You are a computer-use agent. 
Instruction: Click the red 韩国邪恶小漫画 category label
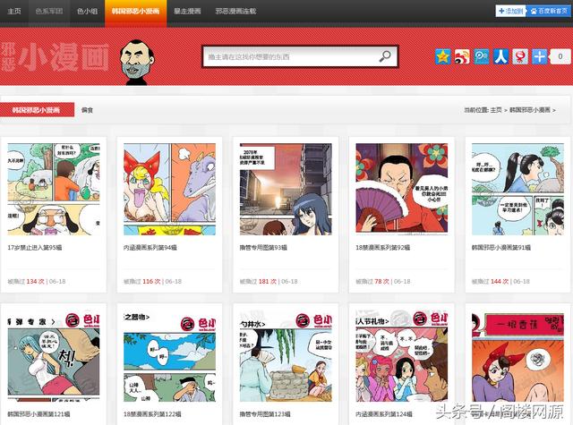coord(37,109)
